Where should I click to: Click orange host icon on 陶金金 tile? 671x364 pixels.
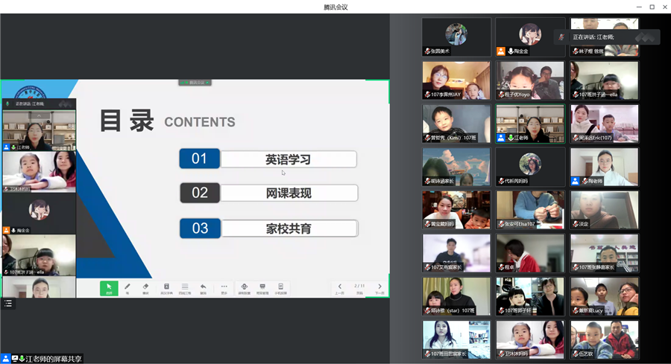(501, 51)
